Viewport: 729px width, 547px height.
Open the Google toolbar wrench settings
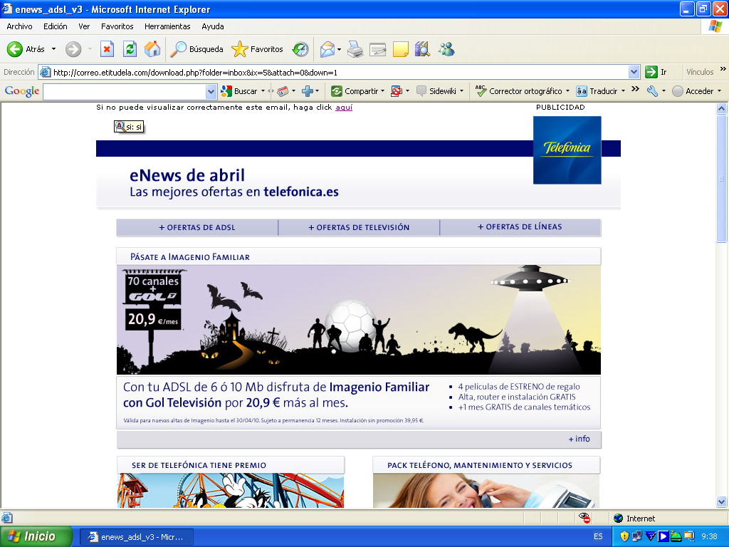click(x=652, y=91)
